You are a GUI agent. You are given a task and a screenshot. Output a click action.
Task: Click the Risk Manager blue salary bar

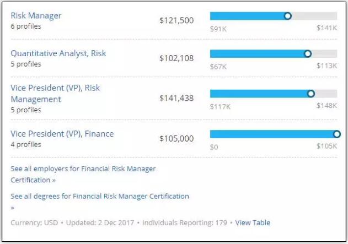point(247,16)
